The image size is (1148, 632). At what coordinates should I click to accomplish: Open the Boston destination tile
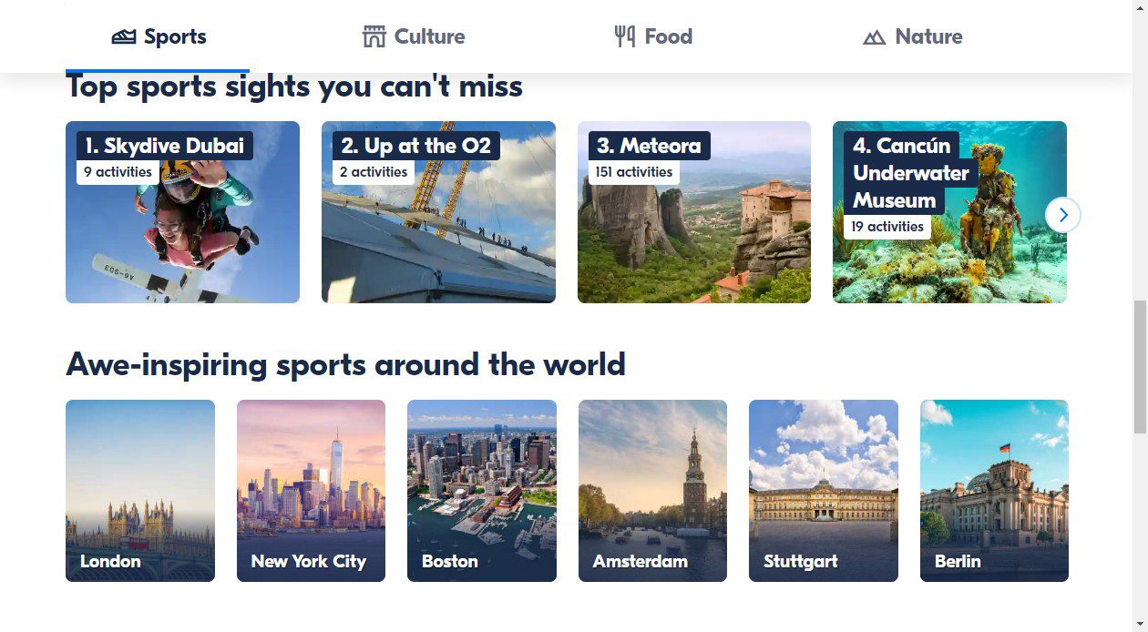(481, 490)
